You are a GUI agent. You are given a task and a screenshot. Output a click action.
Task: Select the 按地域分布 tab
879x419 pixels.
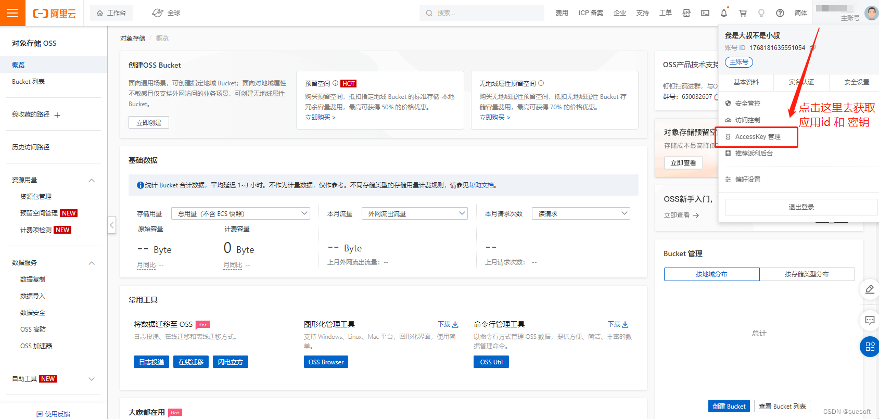[712, 274]
